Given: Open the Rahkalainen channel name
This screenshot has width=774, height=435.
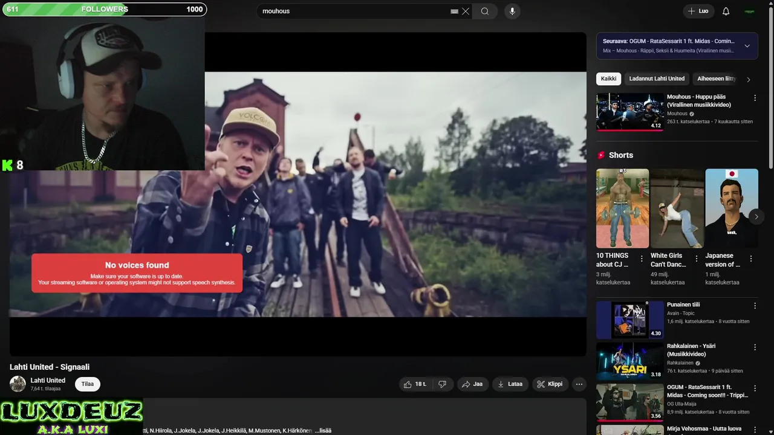Looking at the screenshot, I should (680, 363).
